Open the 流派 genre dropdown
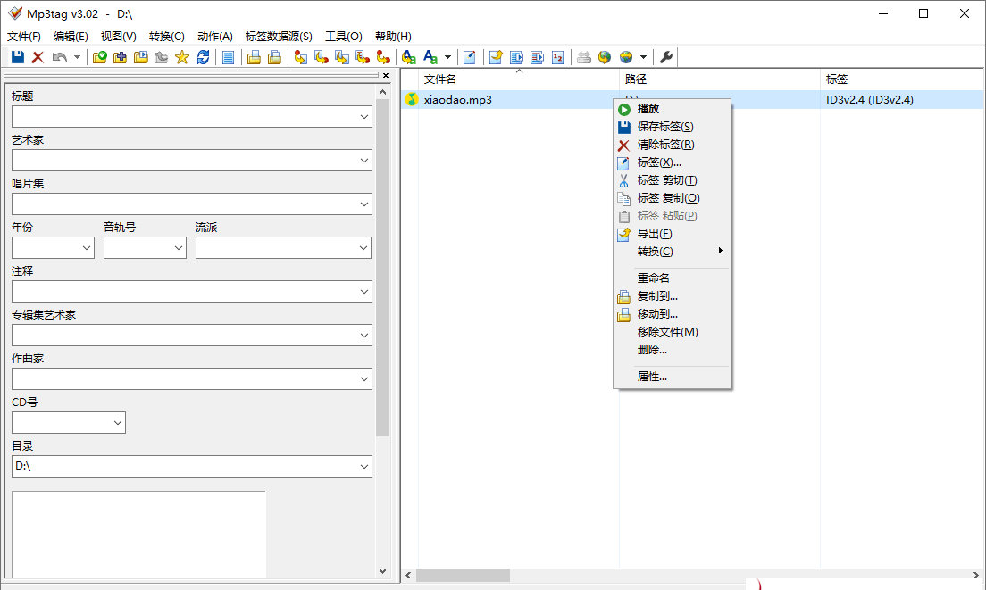Screen dimensions: 986x590 (363, 248)
